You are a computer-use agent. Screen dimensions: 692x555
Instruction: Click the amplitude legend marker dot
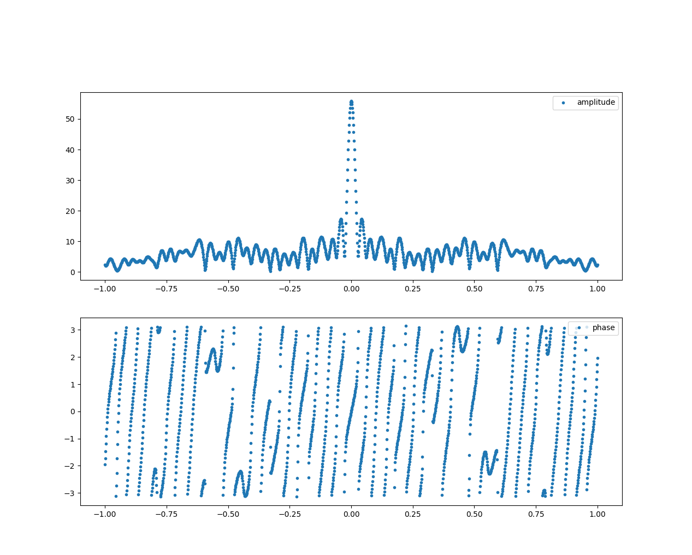pyautogui.click(x=563, y=103)
